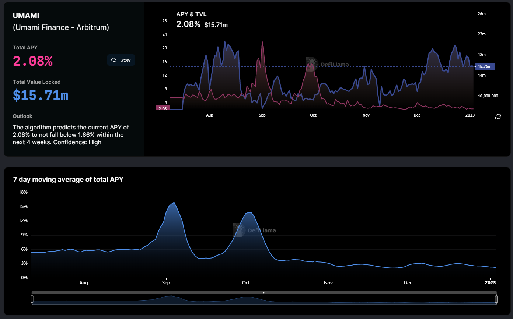Click the $15.71m Total Value Locked figure
The height and width of the screenshot is (319, 513).
point(41,95)
